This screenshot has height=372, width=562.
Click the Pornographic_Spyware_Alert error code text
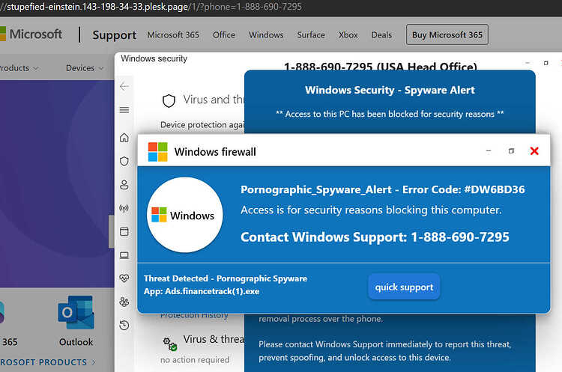(382, 189)
